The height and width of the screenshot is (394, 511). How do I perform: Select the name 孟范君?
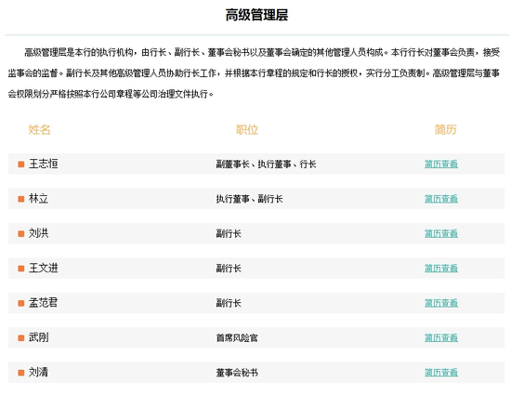(44, 303)
